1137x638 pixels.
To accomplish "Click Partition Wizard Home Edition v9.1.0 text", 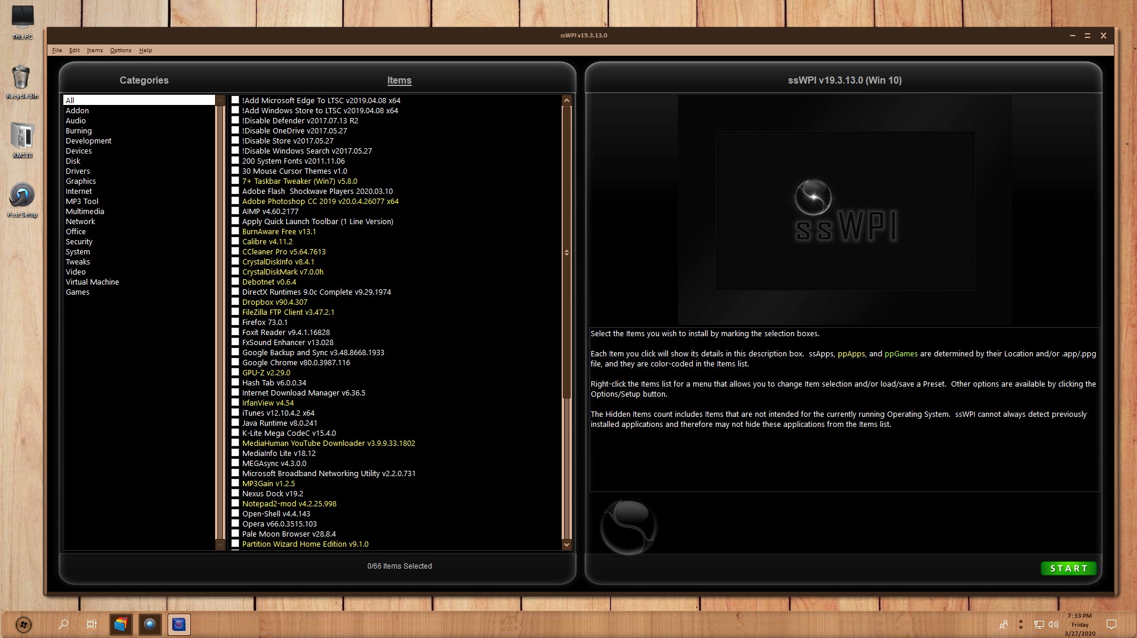I will pyautogui.click(x=305, y=544).
